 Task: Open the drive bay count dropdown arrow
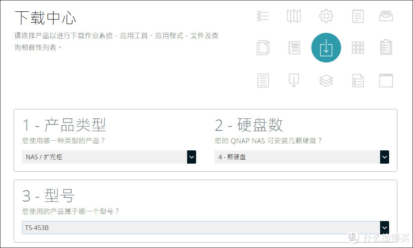coord(384,157)
